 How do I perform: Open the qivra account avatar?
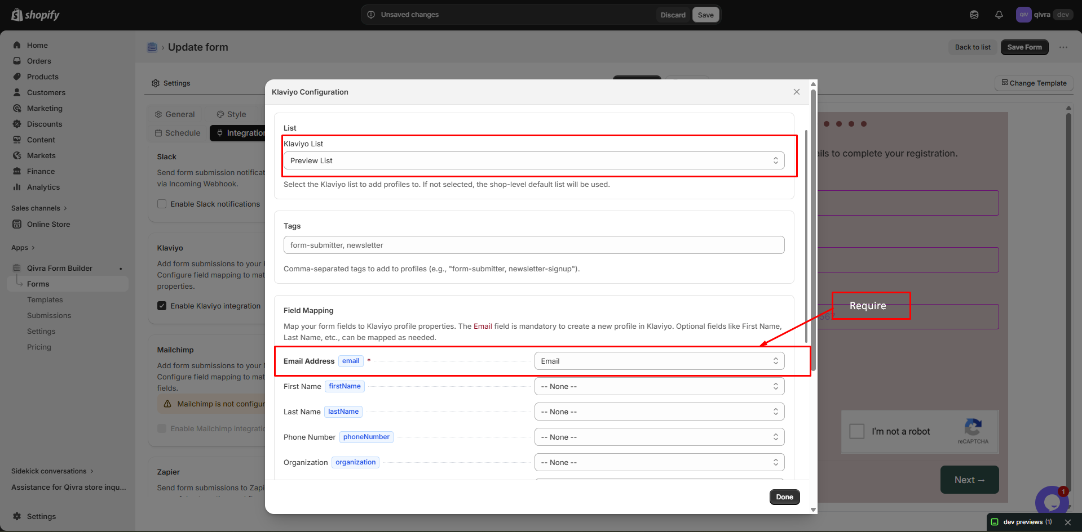point(1023,15)
